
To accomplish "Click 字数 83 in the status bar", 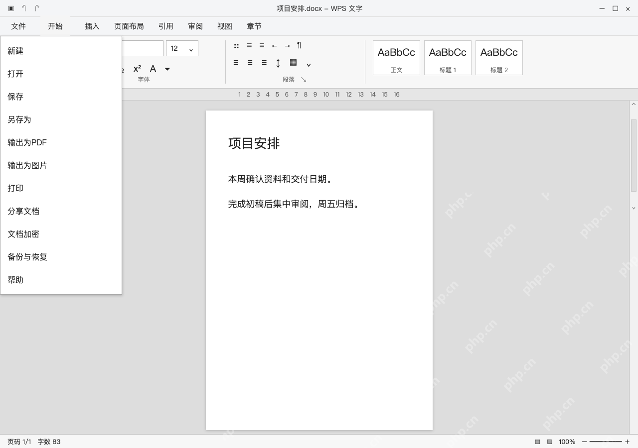I will 49,442.
